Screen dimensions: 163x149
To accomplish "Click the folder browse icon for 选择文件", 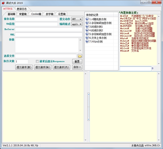I will (80, 56).
